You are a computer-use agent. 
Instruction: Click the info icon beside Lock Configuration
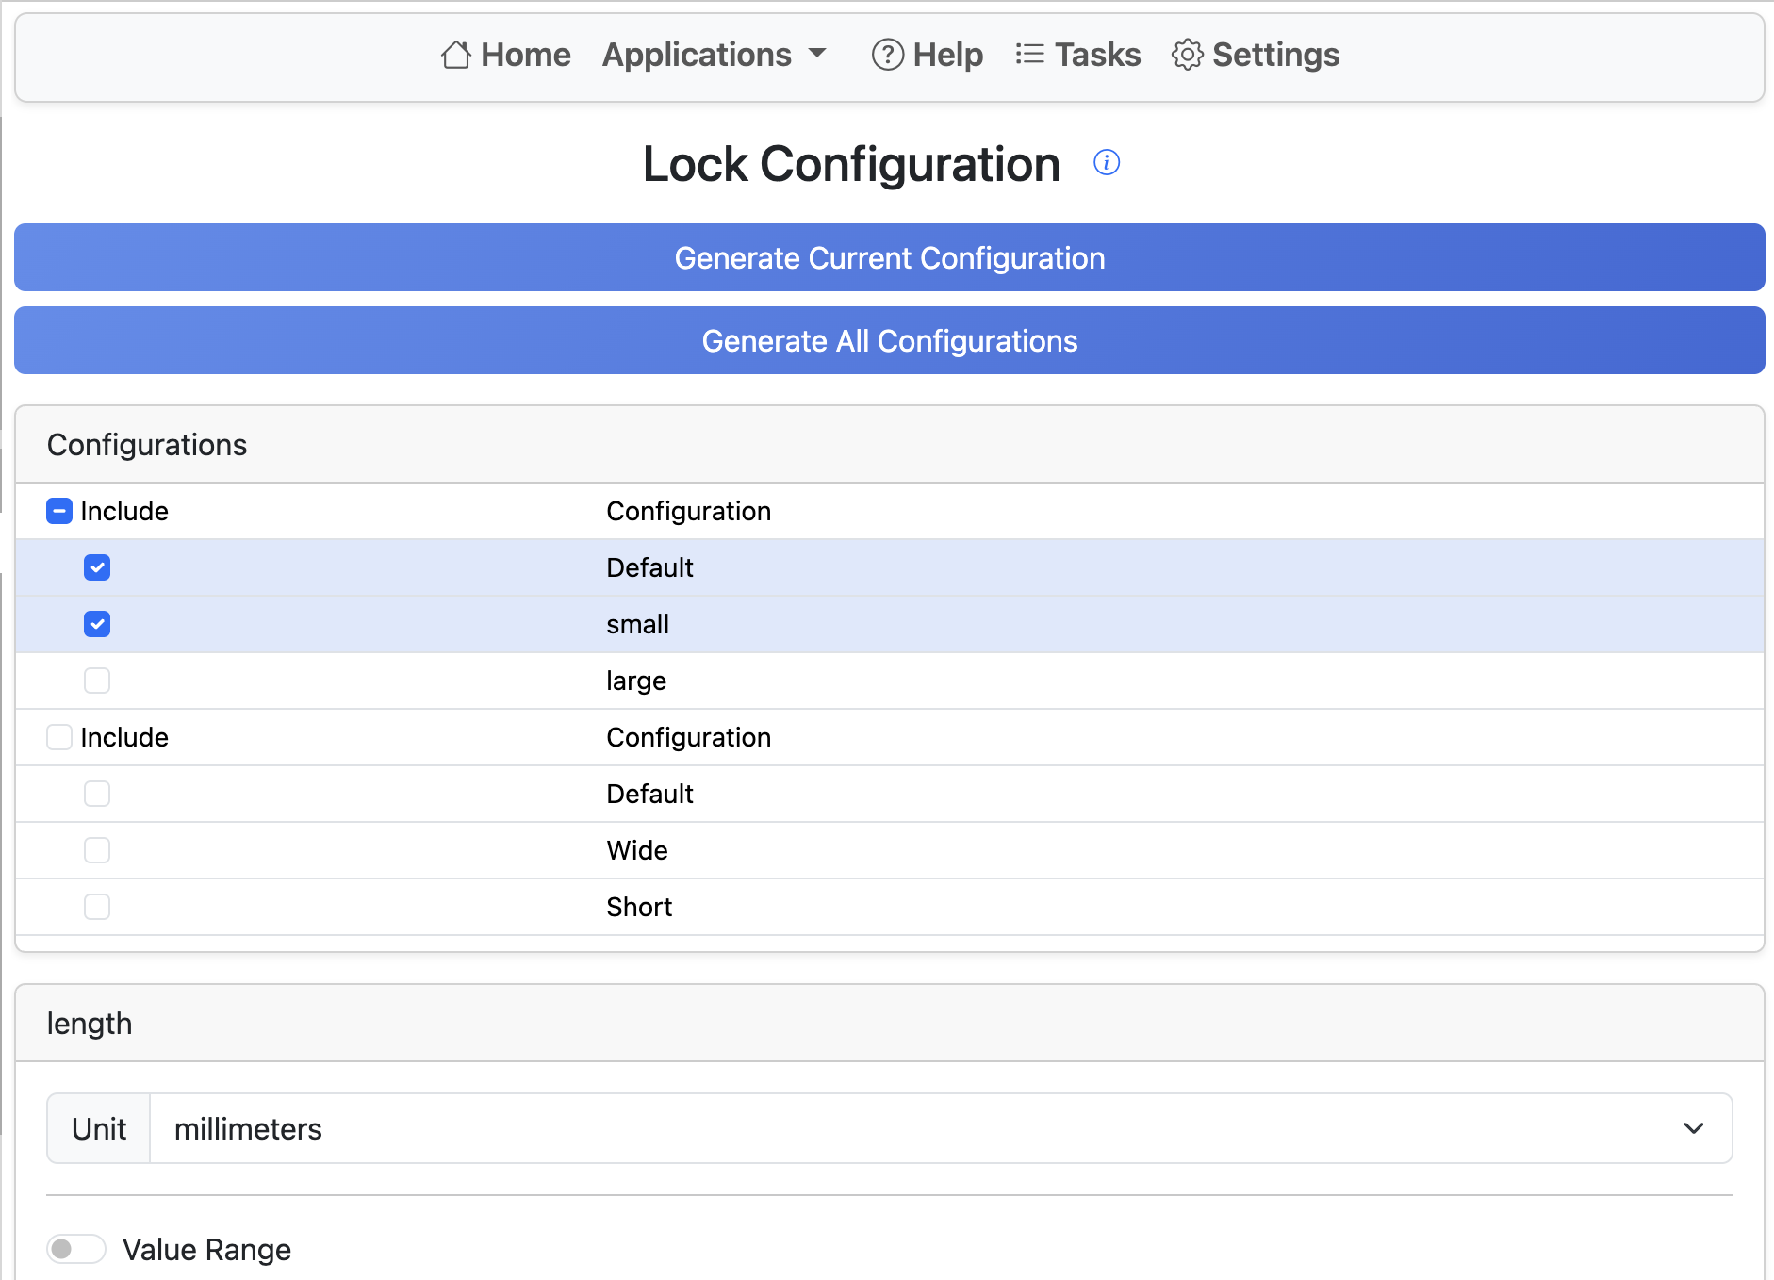coord(1106,162)
